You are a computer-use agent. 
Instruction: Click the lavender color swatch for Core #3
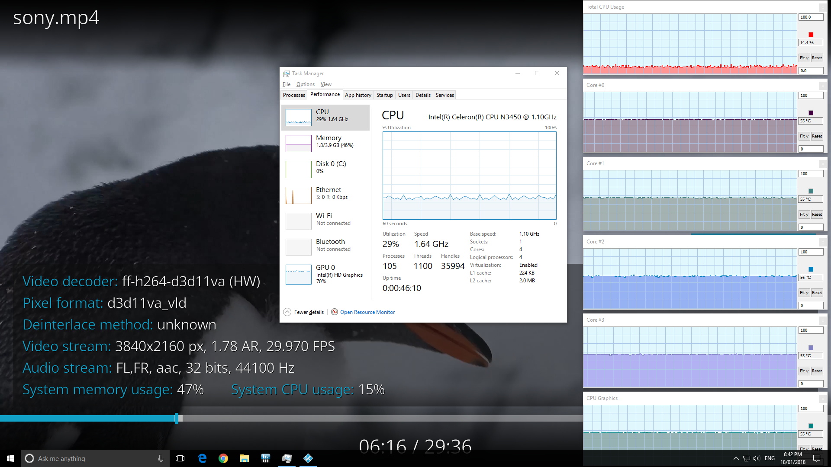pos(811,348)
